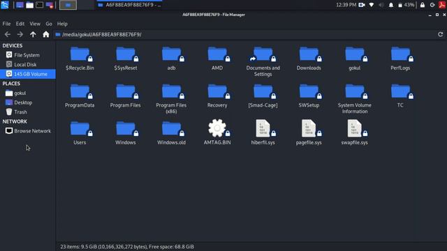This screenshot has height=251, width=447.
Task: Open the adb folder
Action: (x=171, y=59)
